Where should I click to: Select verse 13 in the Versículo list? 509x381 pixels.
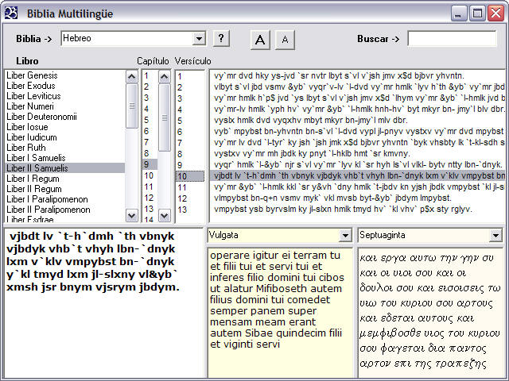coord(190,210)
